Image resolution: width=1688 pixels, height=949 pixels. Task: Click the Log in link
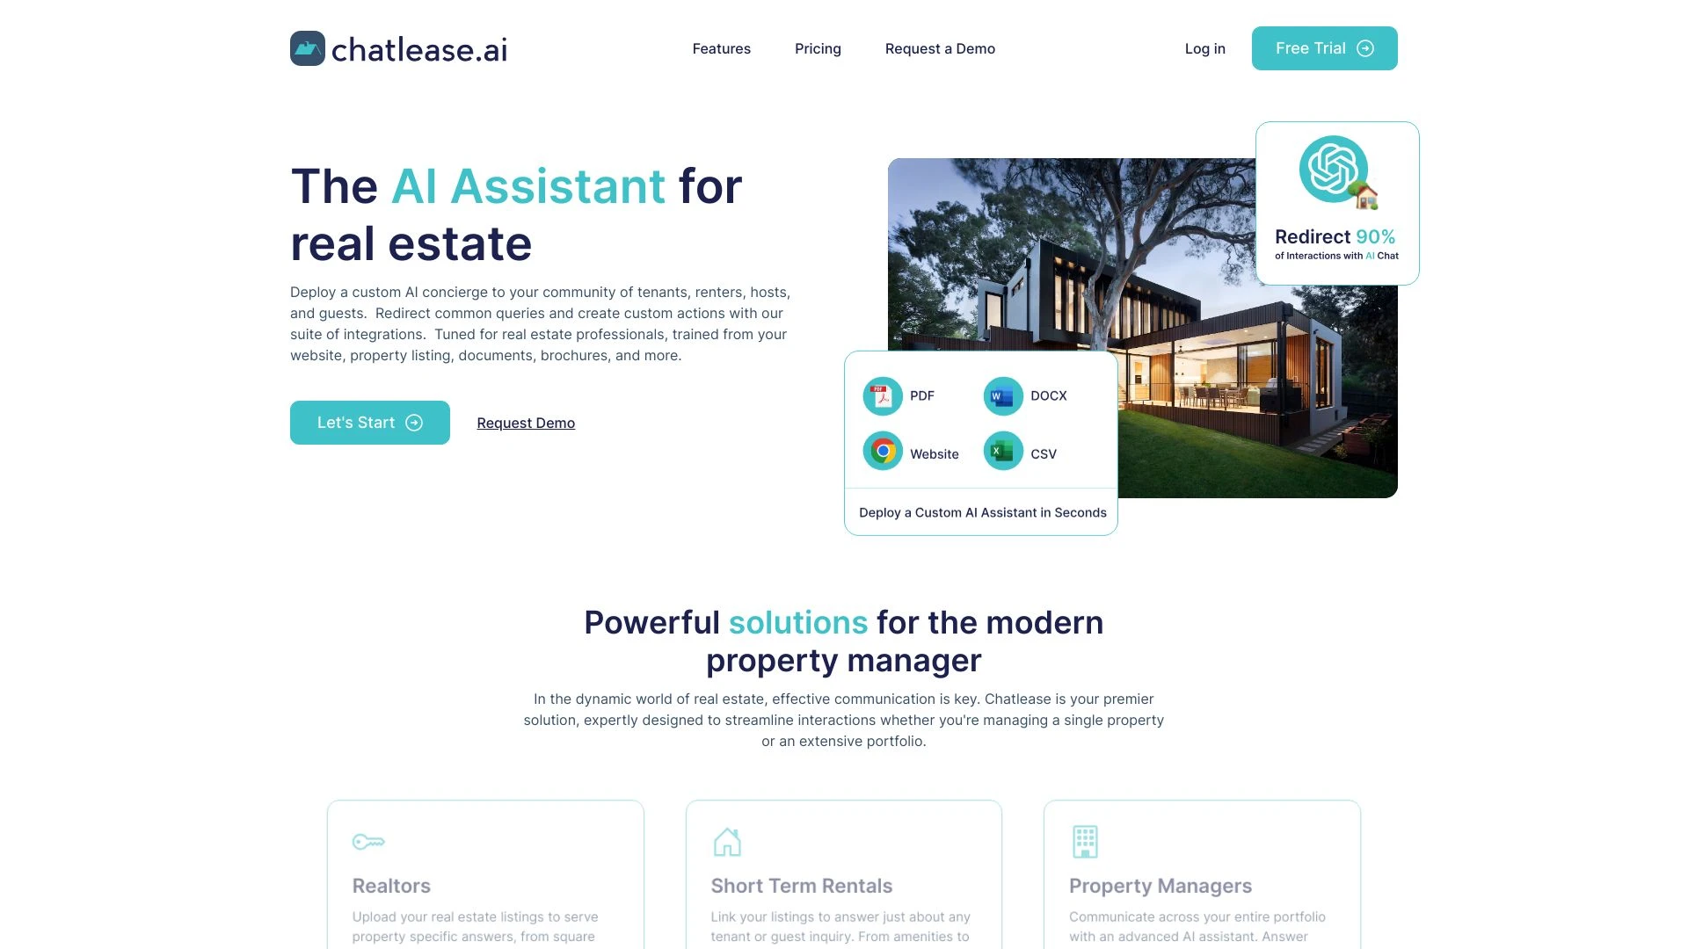tap(1204, 47)
